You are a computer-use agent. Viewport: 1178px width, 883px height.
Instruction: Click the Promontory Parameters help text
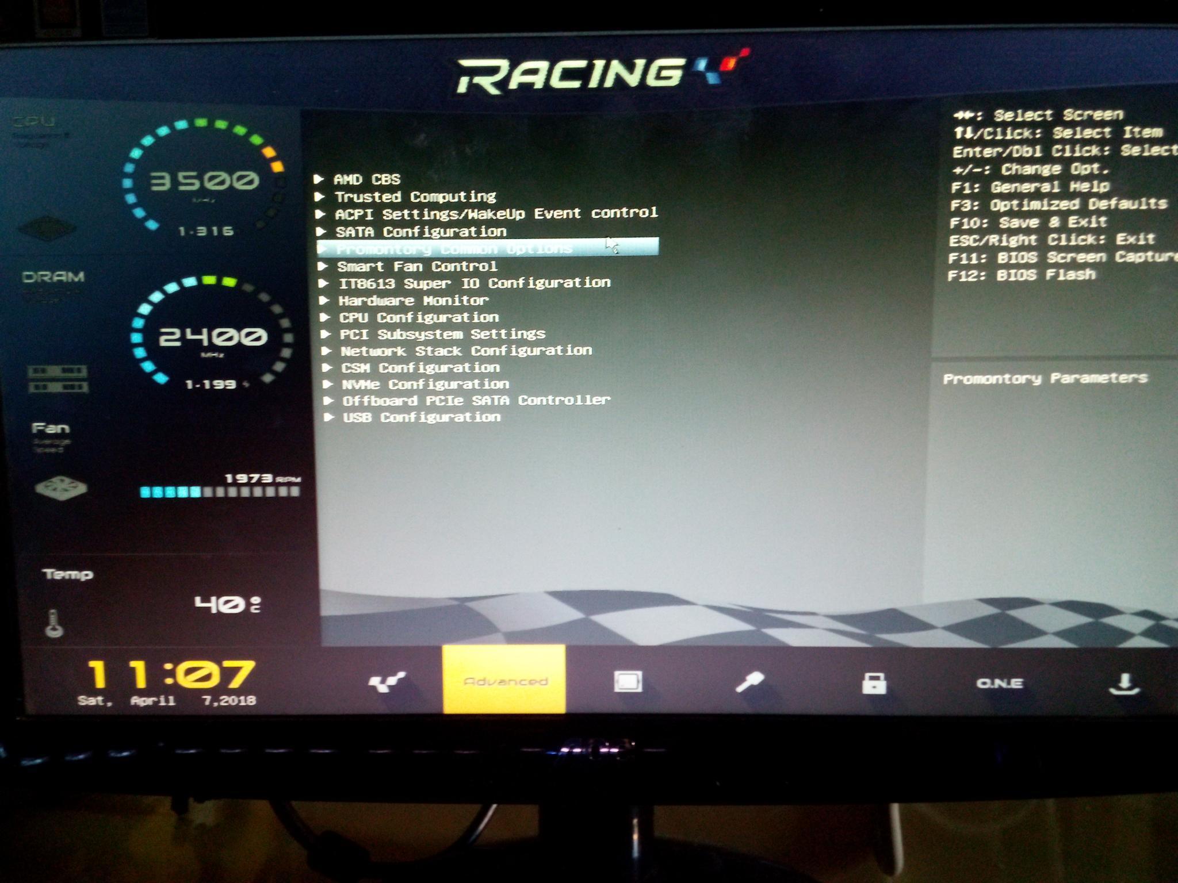1045,378
